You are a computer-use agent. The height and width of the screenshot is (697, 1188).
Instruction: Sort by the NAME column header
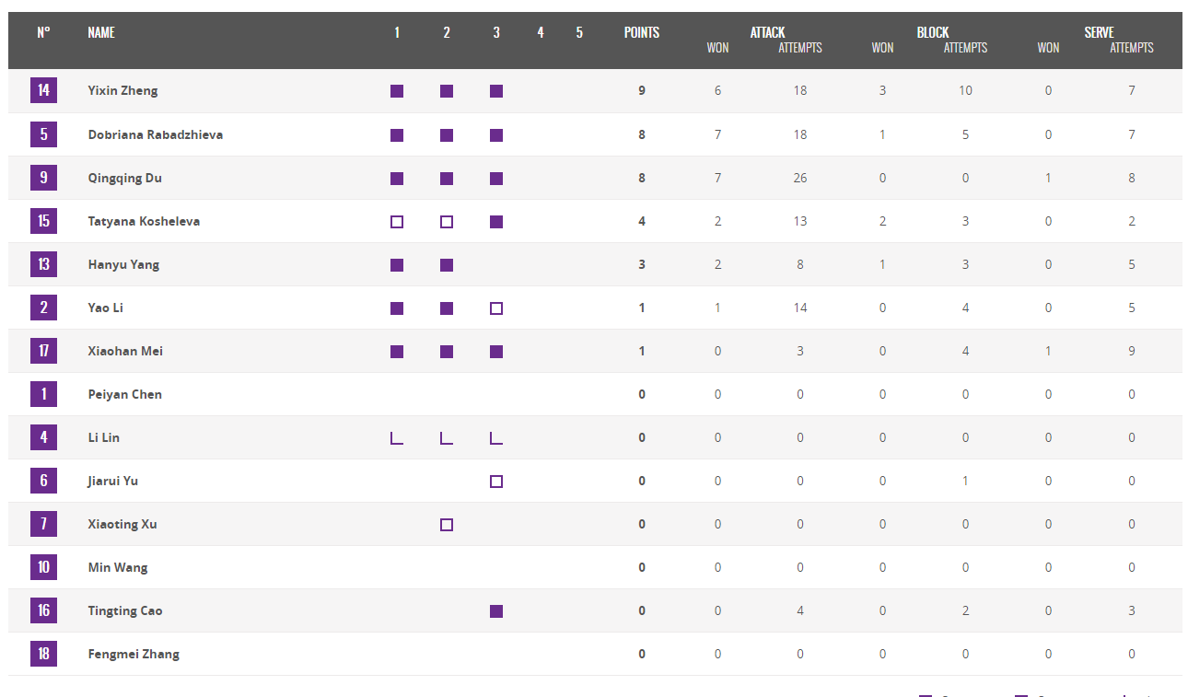pos(101,32)
